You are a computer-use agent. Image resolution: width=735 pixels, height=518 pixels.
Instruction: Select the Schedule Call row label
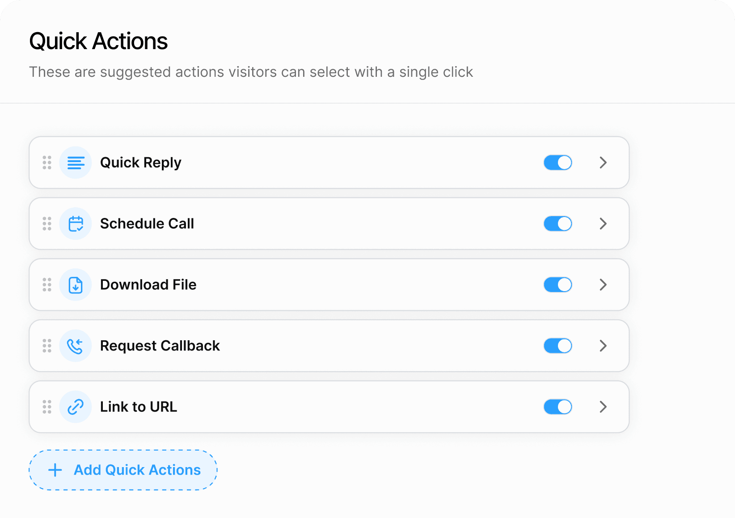[x=147, y=224]
